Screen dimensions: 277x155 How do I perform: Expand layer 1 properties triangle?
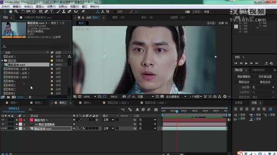pos(17,120)
